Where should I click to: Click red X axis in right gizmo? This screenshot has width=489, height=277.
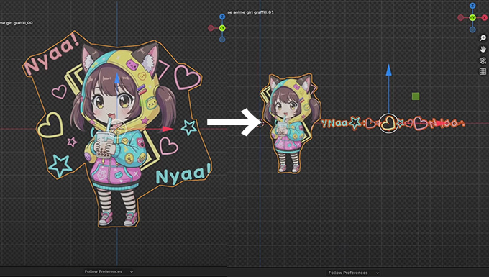485,18
